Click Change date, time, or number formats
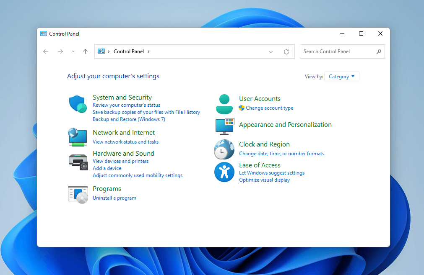The height and width of the screenshot is (275, 424). pyautogui.click(x=281, y=154)
